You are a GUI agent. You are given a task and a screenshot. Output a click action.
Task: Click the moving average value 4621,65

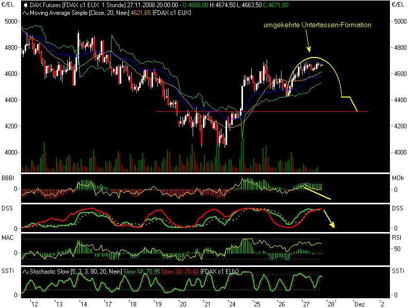click(140, 13)
